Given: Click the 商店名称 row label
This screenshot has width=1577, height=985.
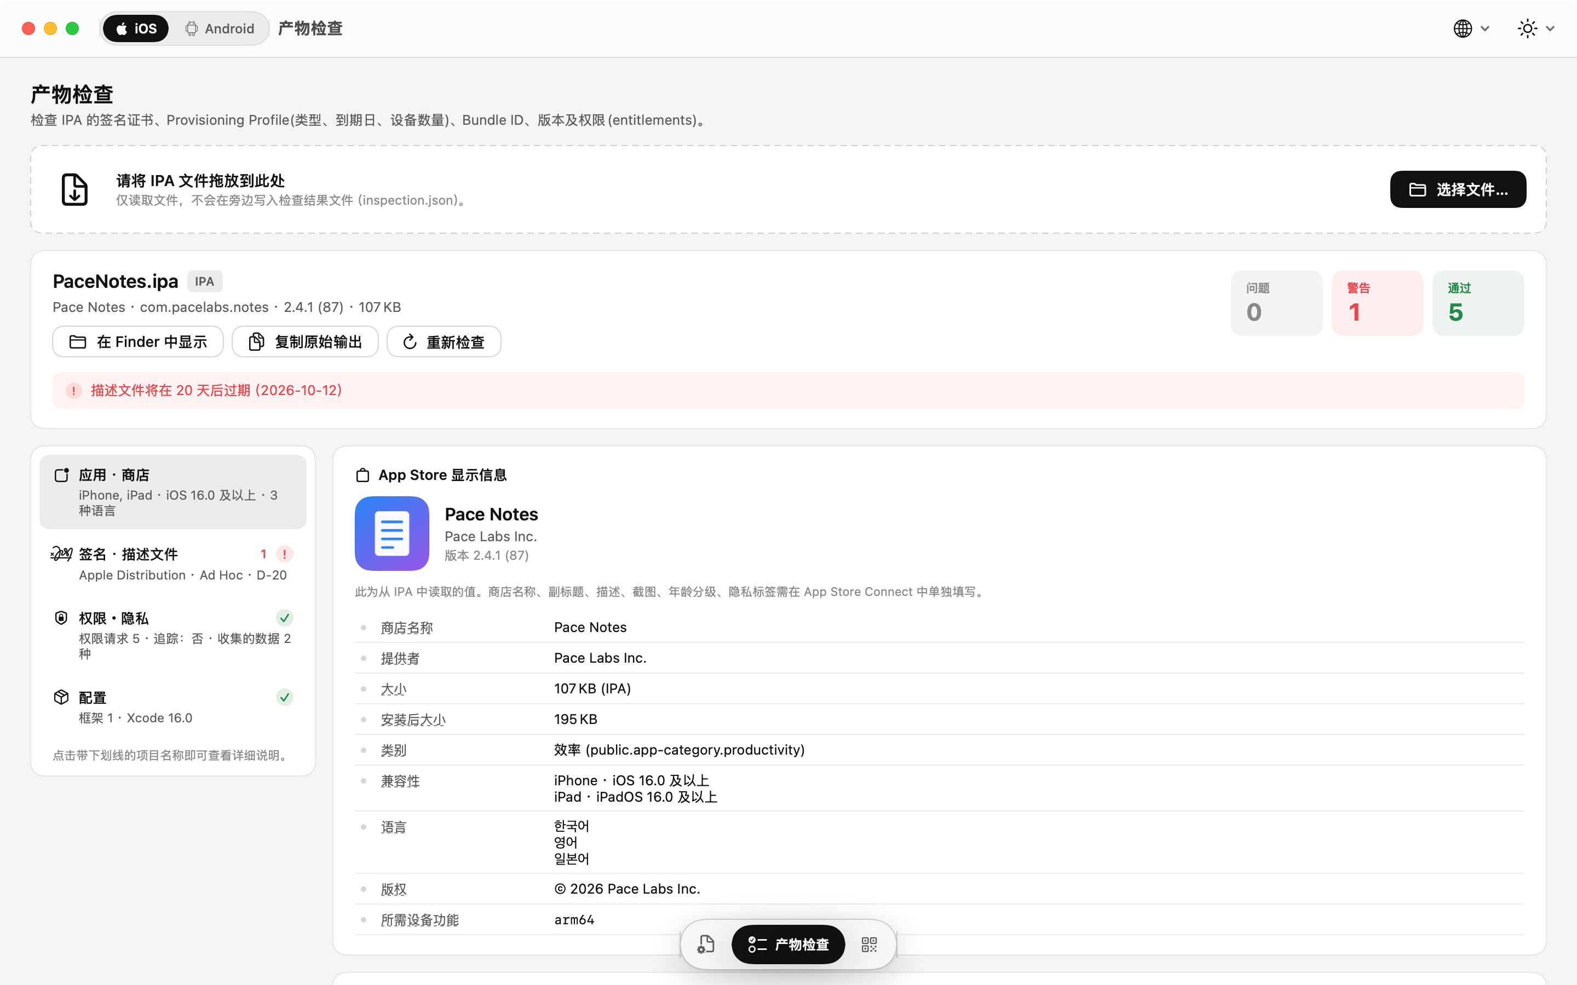Looking at the screenshot, I should tap(407, 627).
